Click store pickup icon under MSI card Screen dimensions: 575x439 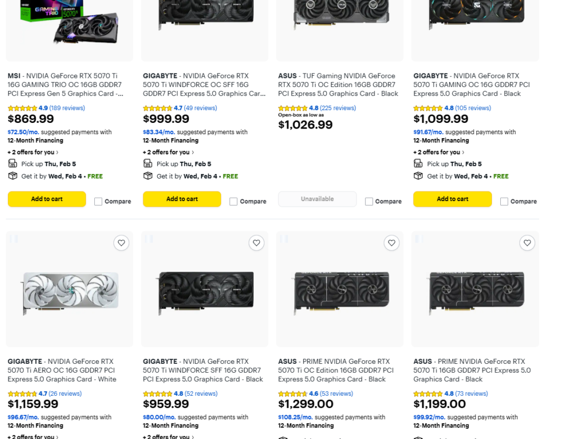point(13,163)
